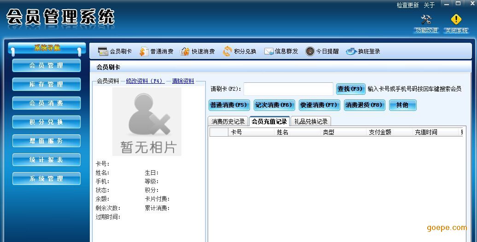
Task: Click the 换班登录 toolbar icon
Action: coord(351,52)
